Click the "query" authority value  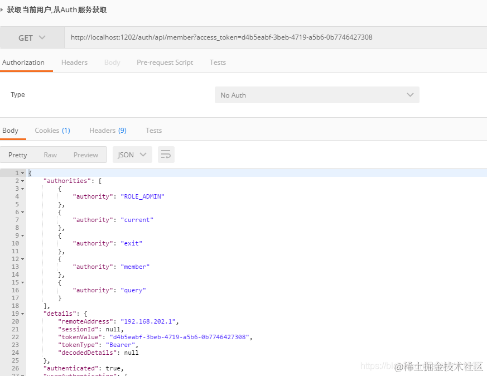coord(133,290)
